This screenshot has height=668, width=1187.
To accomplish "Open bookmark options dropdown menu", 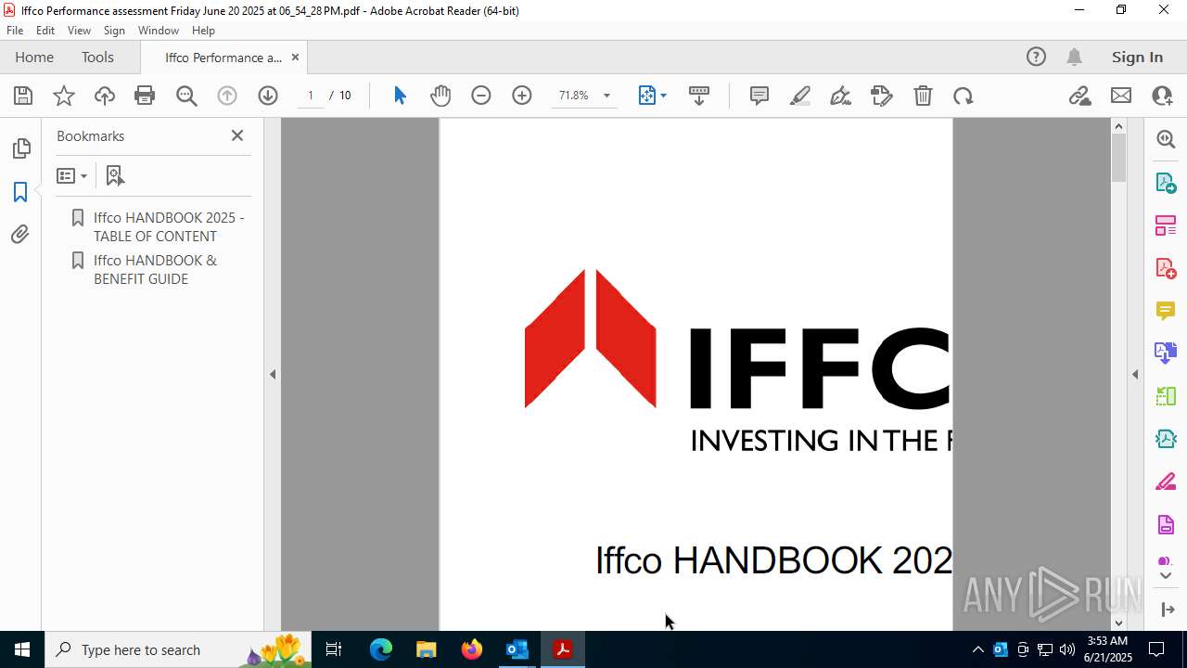I will click(x=71, y=175).
